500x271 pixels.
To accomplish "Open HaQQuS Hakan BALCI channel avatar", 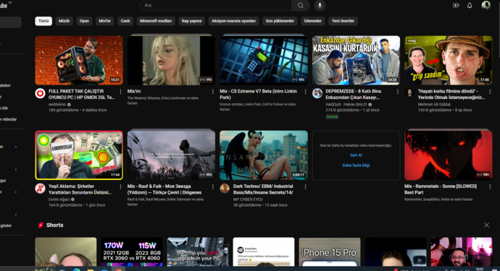I will pos(317,93).
